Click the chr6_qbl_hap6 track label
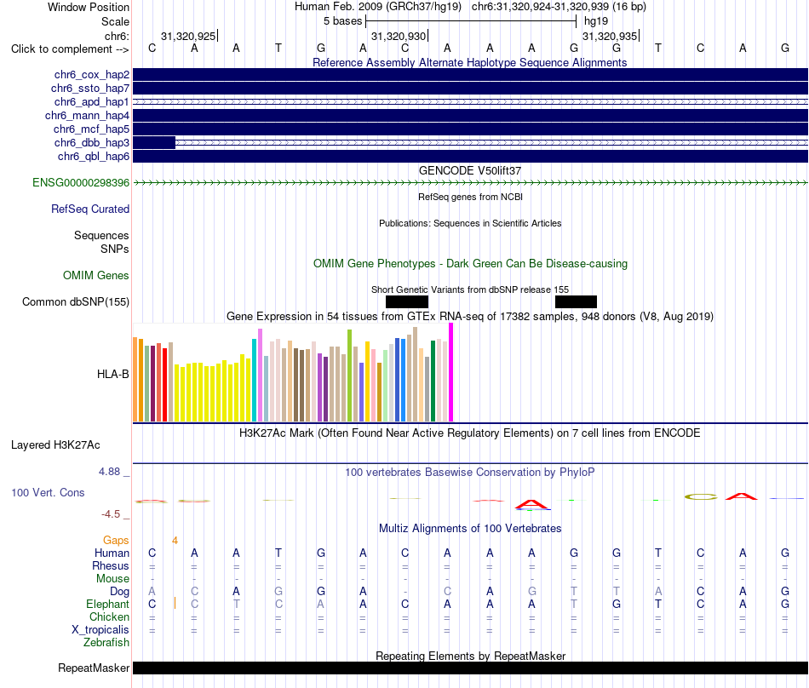 [x=94, y=157]
